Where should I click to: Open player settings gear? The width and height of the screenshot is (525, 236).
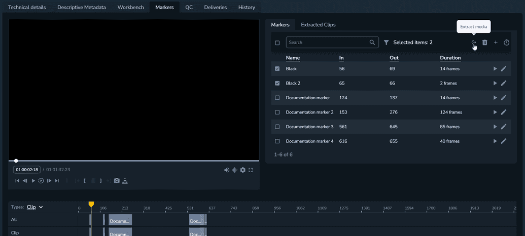click(243, 170)
